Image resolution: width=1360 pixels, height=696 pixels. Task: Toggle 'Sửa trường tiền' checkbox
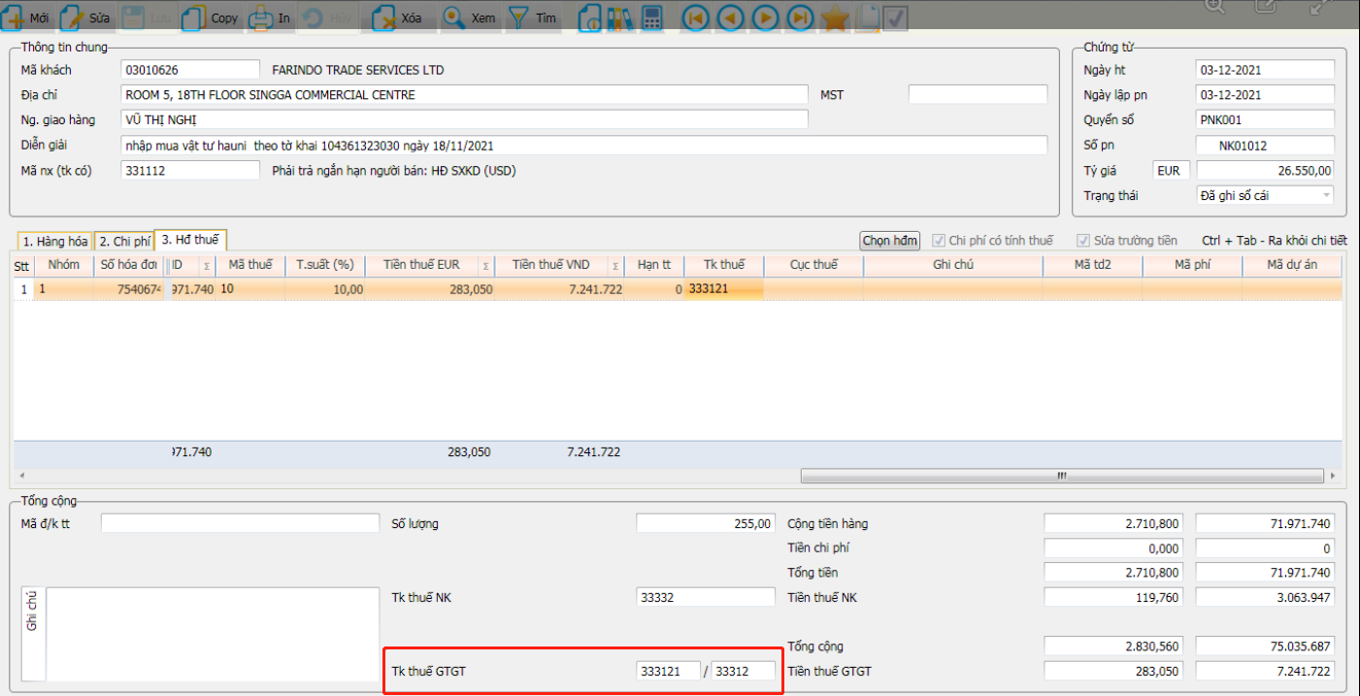point(1083,241)
